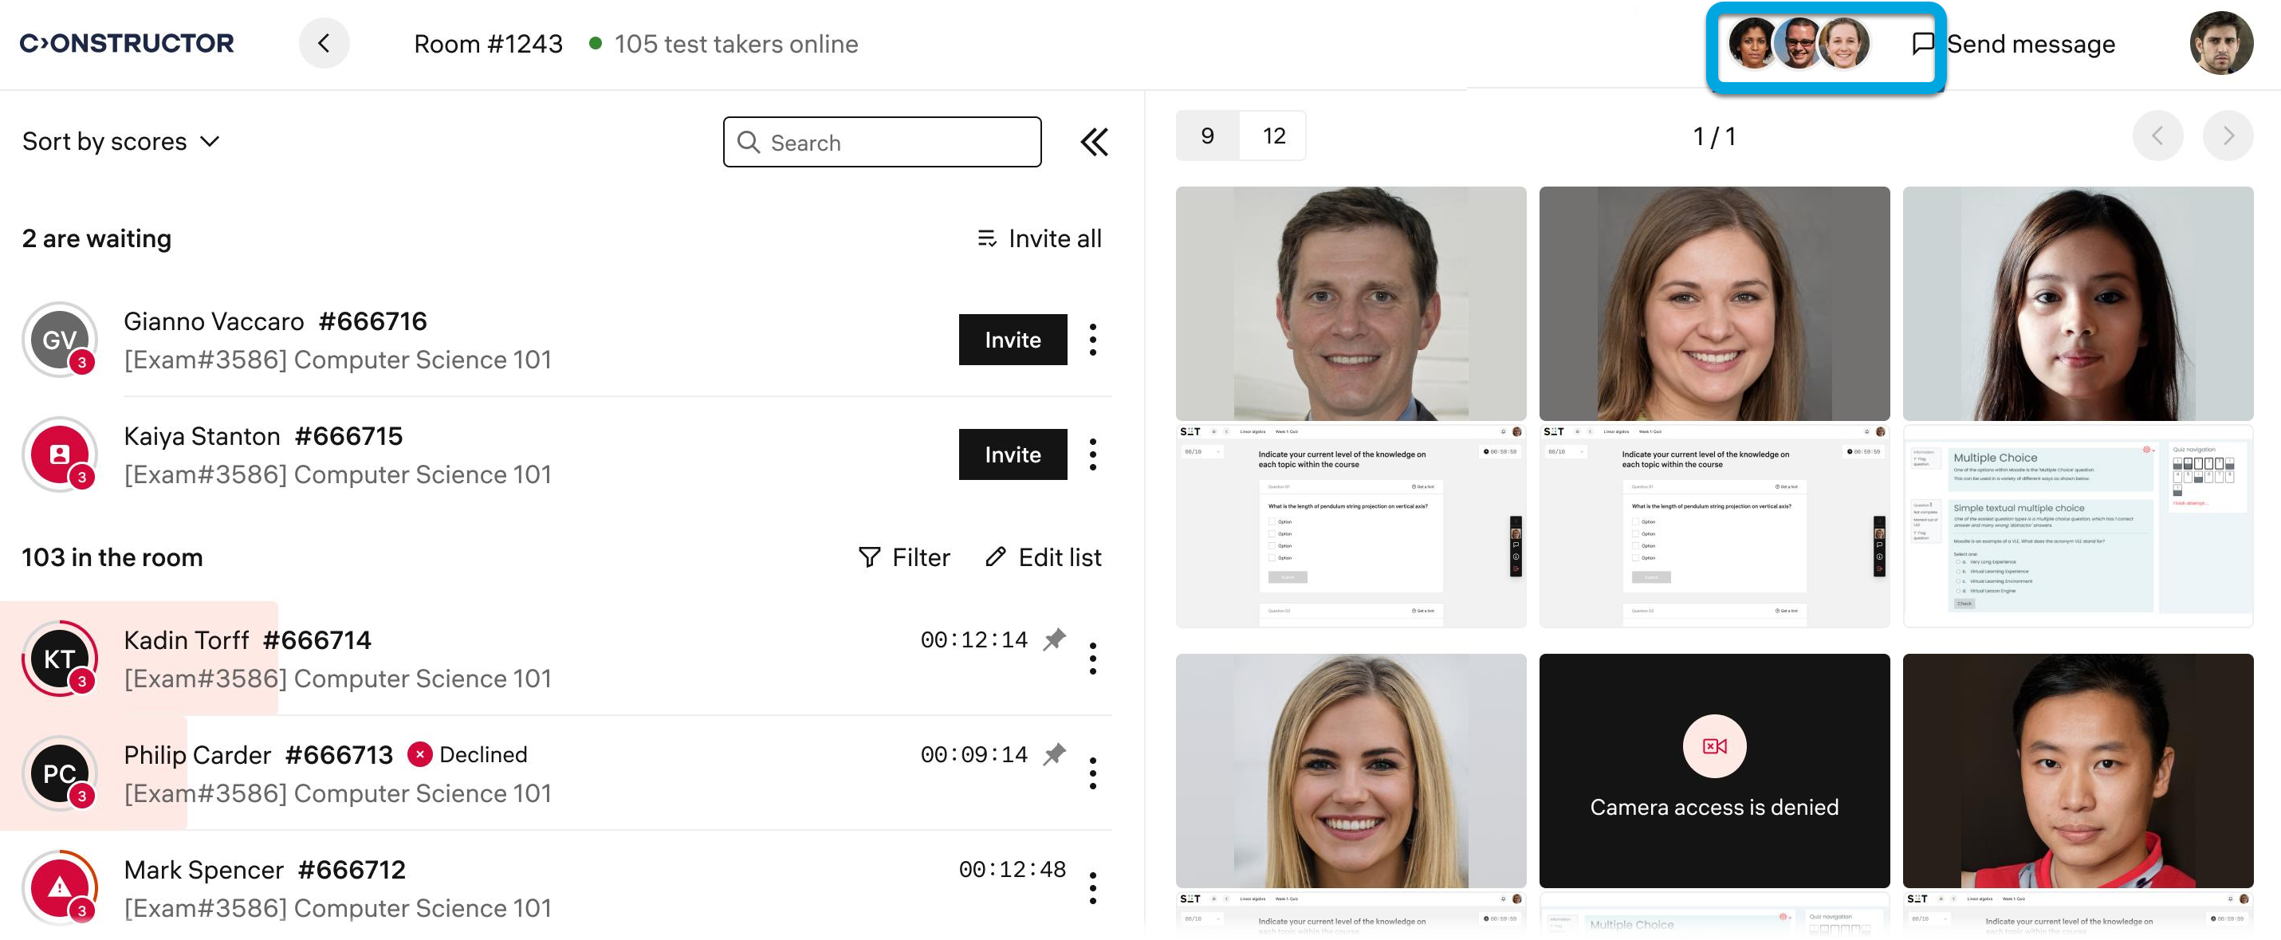
Task: Open the options menu for Gianno Vaccaro
Action: point(1093,340)
